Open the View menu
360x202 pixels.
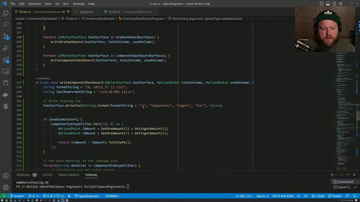(x=48, y=4)
